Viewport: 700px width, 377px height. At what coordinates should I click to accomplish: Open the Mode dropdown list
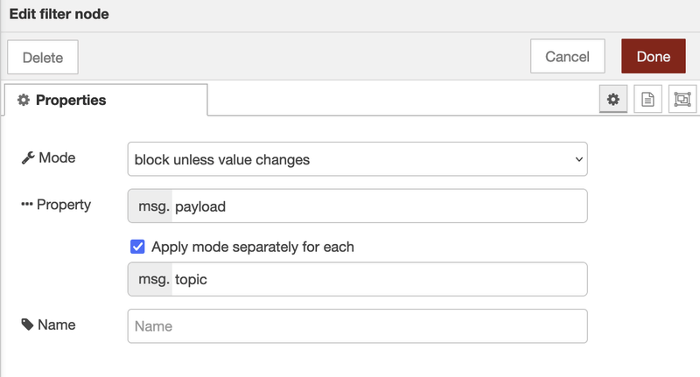[357, 159]
